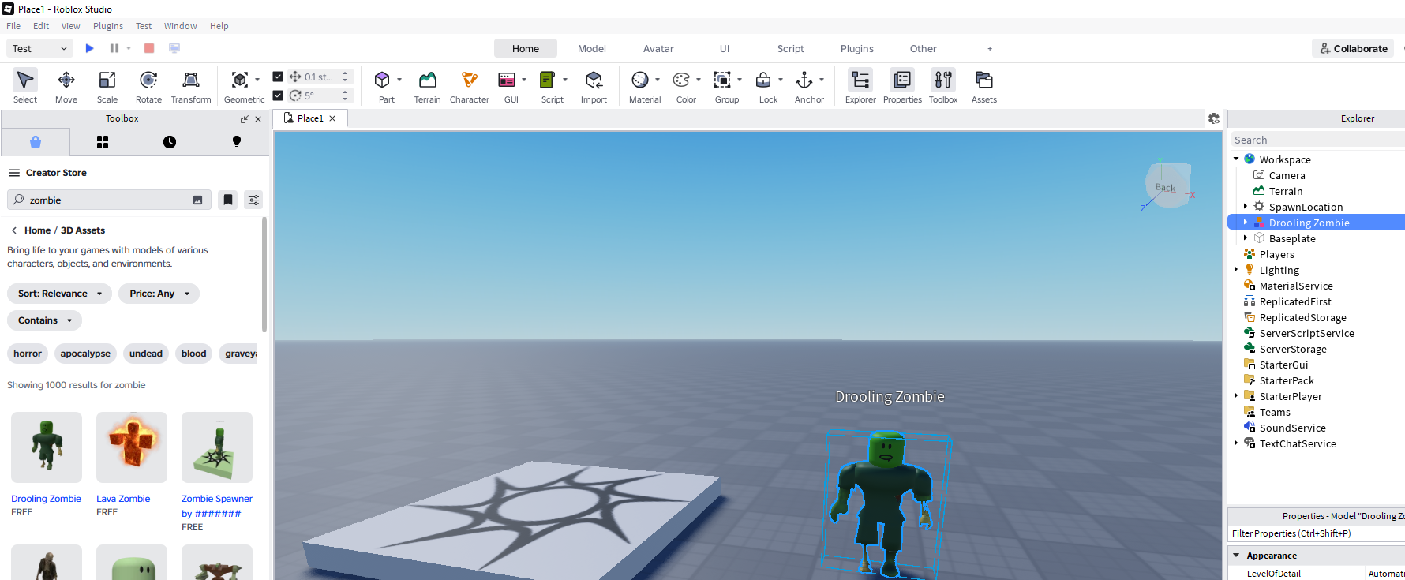Image resolution: width=1405 pixels, height=580 pixels.
Task: Open the Color picker tool
Action: pos(681,80)
